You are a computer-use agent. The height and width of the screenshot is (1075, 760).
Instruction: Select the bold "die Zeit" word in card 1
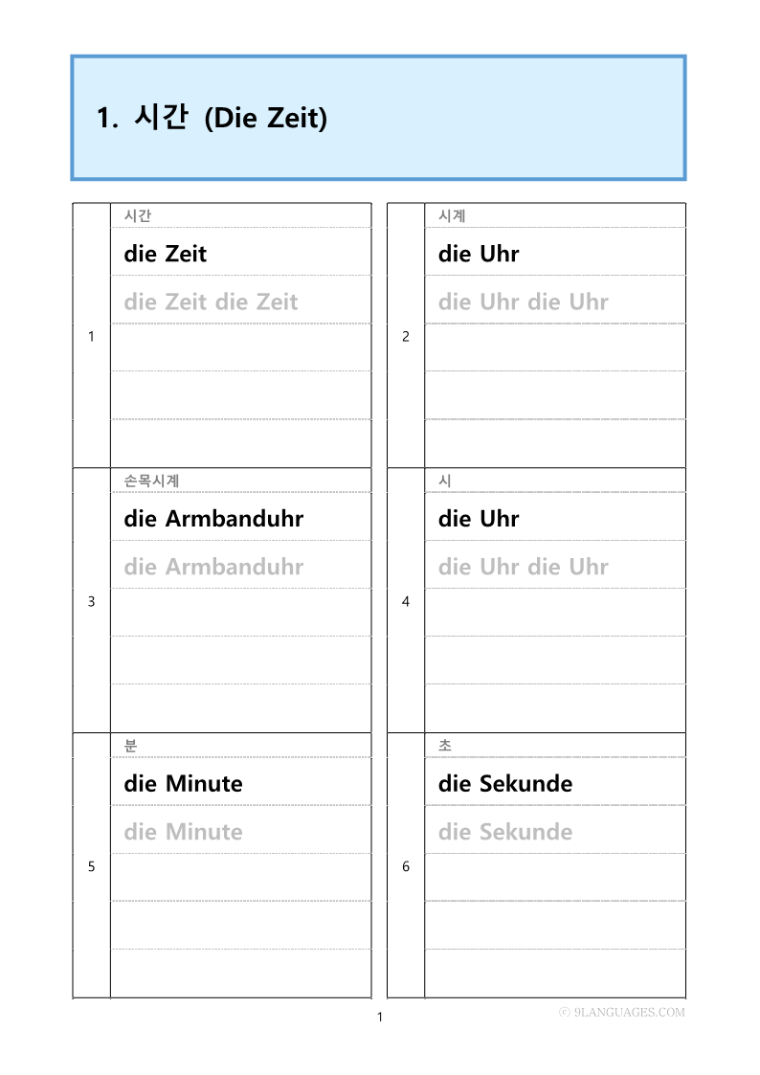point(165,254)
